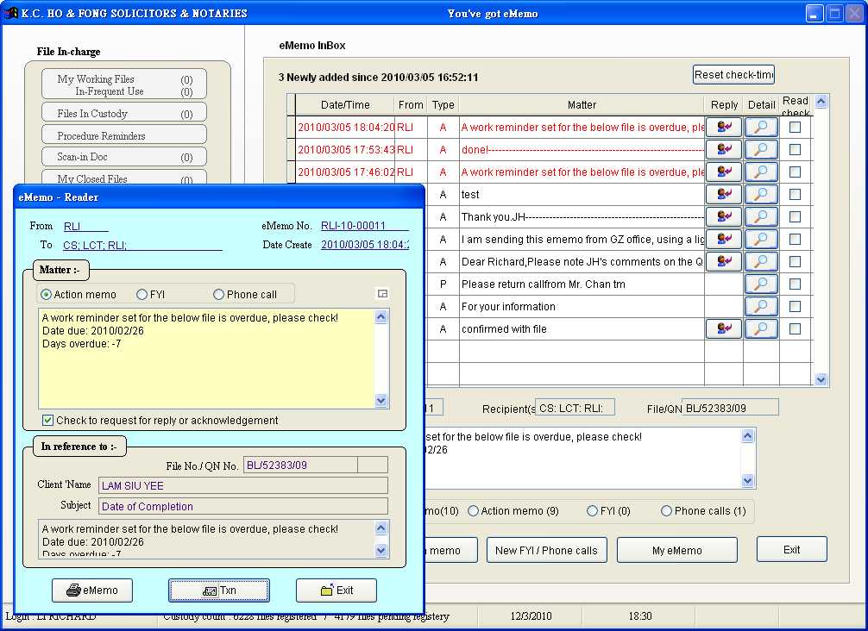Click the Reset check-time button
The image size is (868, 631).
click(733, 74)
